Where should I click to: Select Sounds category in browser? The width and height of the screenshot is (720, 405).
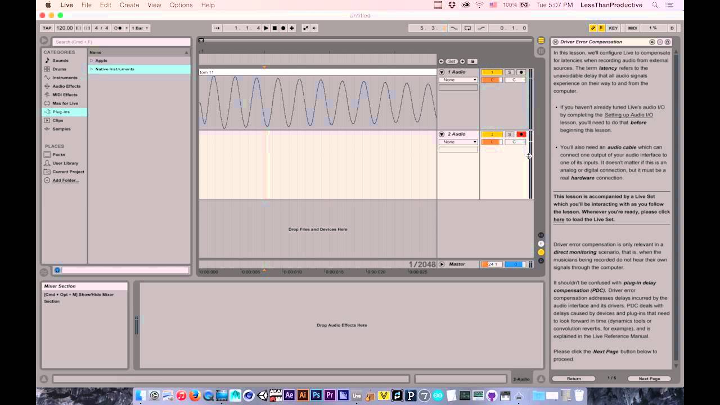click(60, 61)
